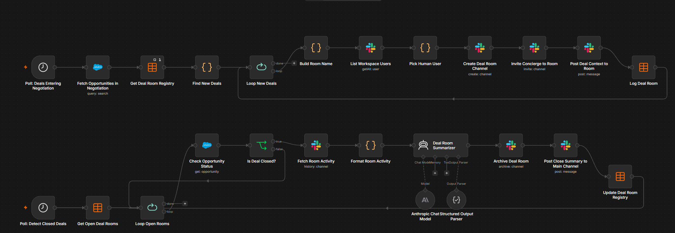The image size is (675, 233).
Task: Open the Is Deal Closed? IF node
Action: coord(261,145)
